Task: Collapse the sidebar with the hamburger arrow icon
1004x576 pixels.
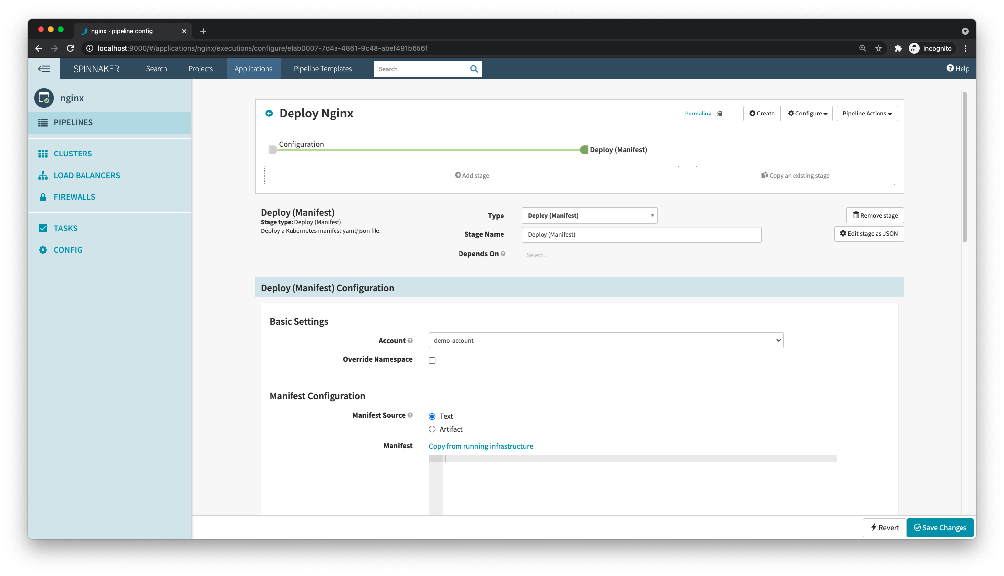Action: pos(44,69)
